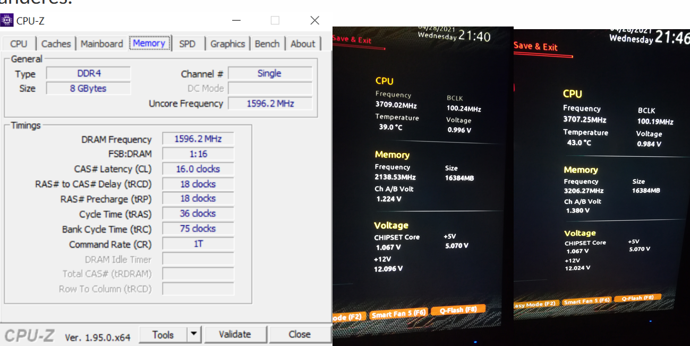Click the CPU voltage 0.984 V
Viewport: 690px width, 346px height.
tap(649, 144)
